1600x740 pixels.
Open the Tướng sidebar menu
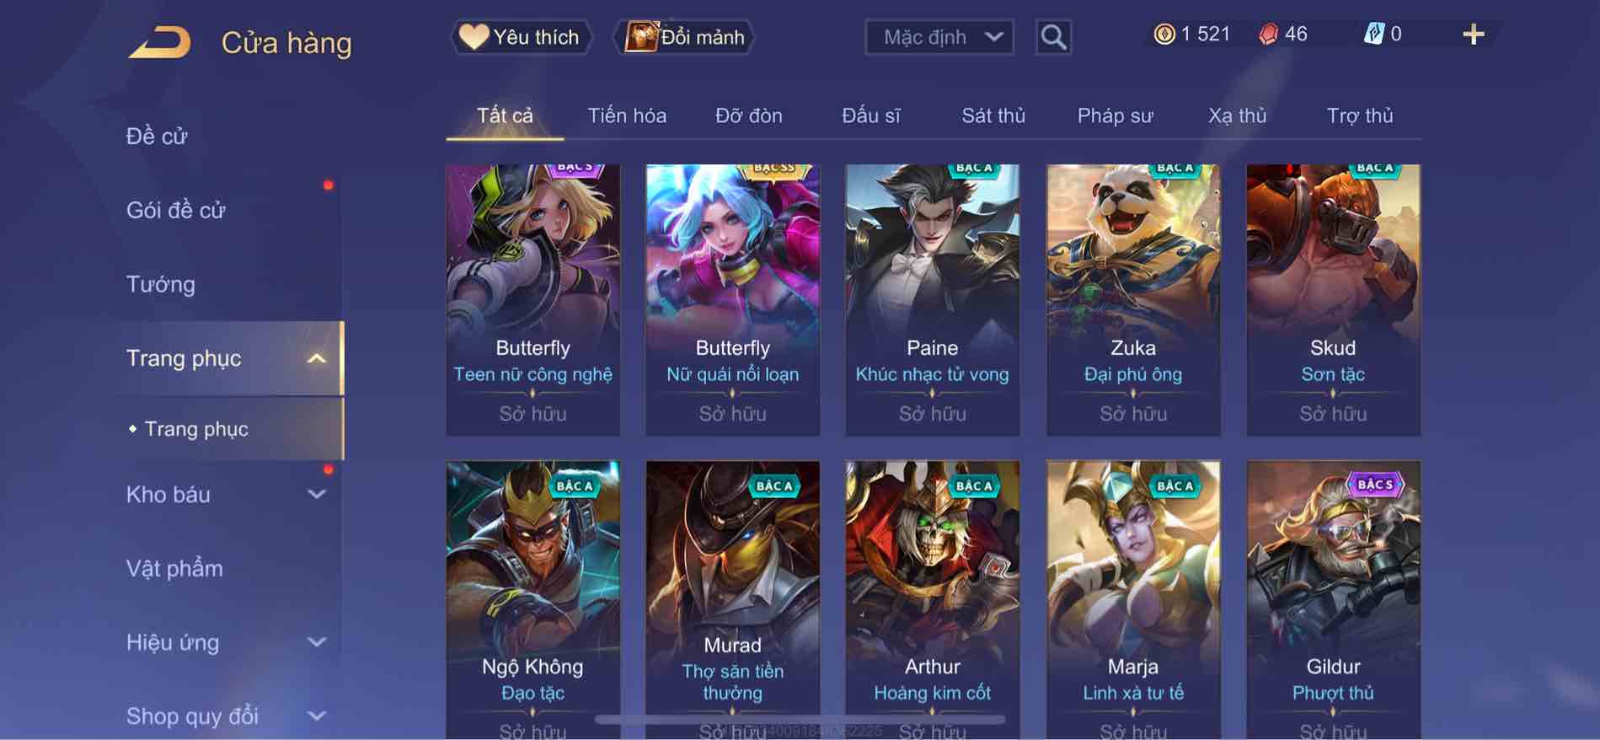[160, 284]
